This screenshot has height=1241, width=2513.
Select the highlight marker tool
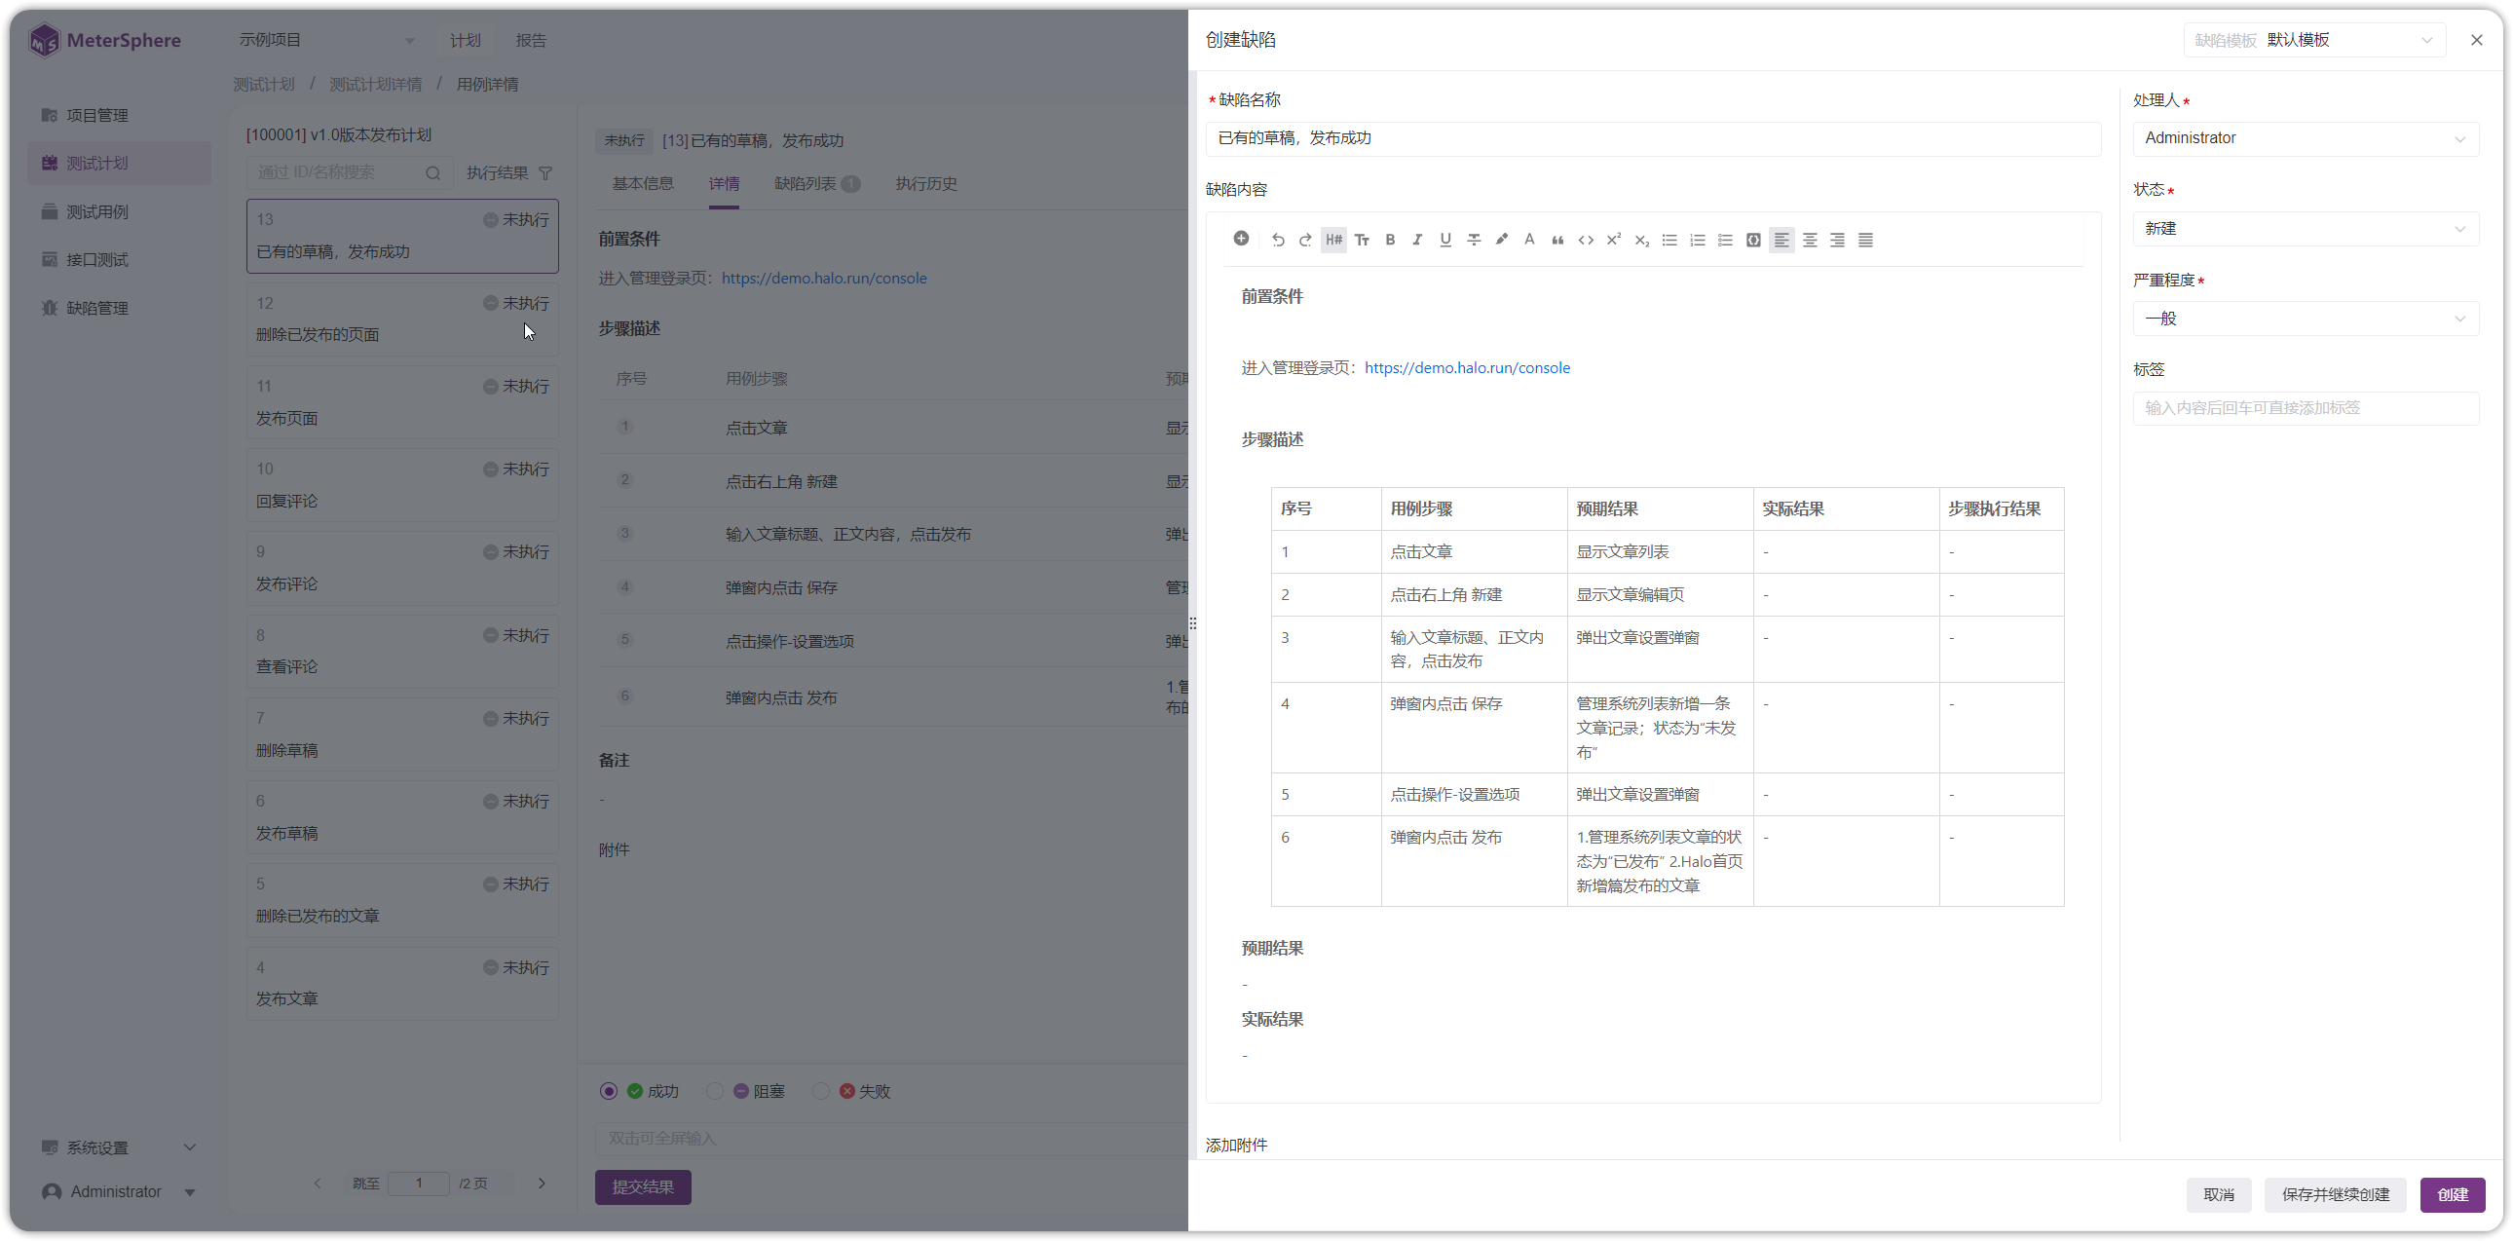tap(1502, 240)
